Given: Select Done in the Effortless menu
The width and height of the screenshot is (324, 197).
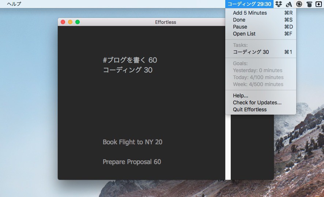Looking at the screenshot, I should tap(261, 20).
